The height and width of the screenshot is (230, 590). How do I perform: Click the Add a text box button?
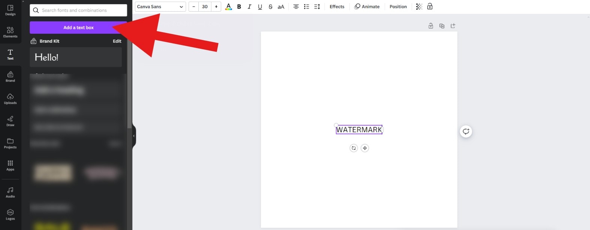(78, 28)
